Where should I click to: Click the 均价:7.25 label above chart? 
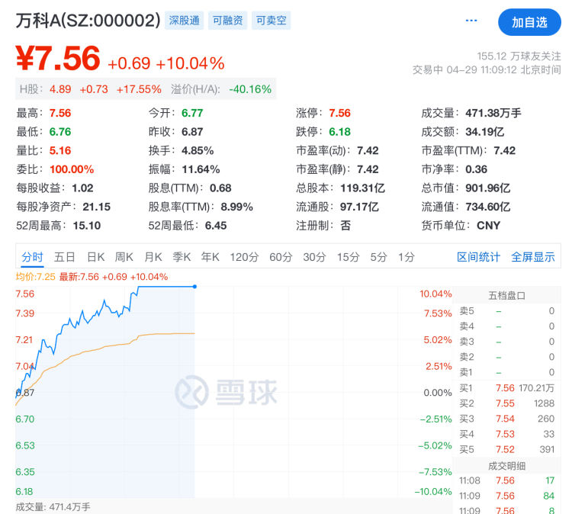pos(35,277)
